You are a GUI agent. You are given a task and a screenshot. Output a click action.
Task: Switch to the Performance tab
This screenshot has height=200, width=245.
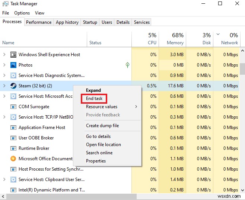39,22
